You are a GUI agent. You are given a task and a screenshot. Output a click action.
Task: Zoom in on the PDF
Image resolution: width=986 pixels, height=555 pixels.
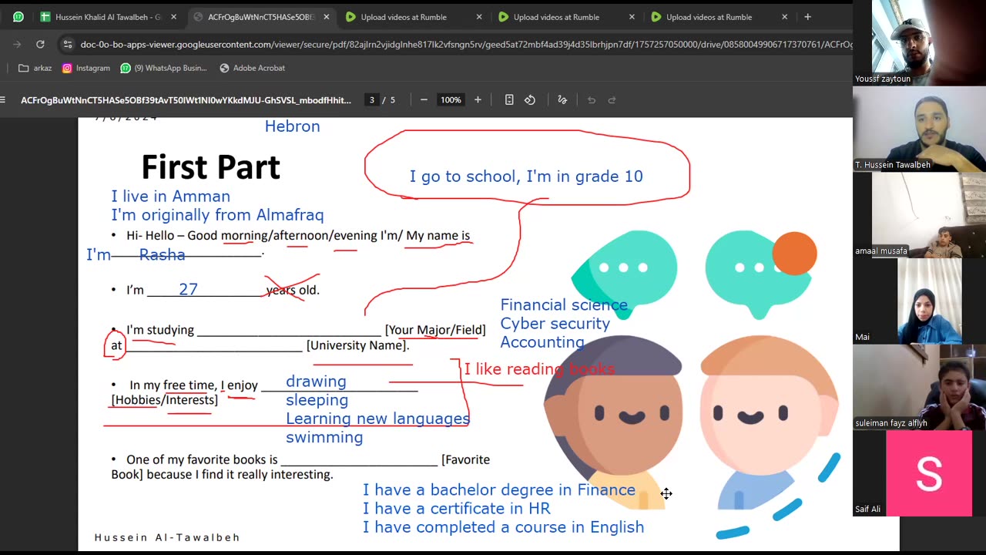478,100
